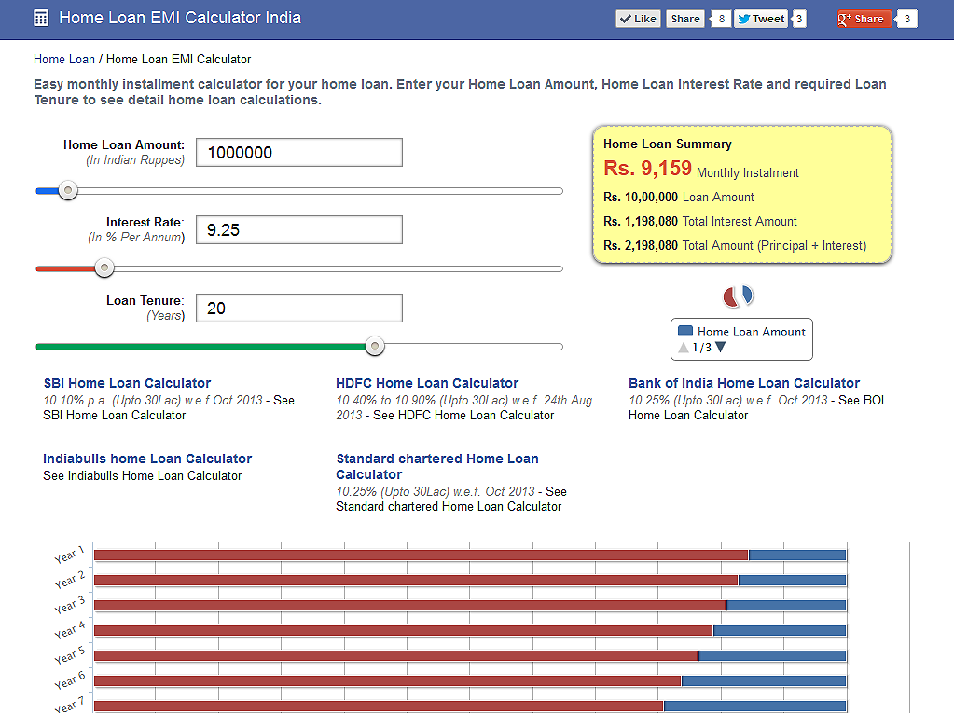Click the legend's up arrow for previous page

coord(684,348)
